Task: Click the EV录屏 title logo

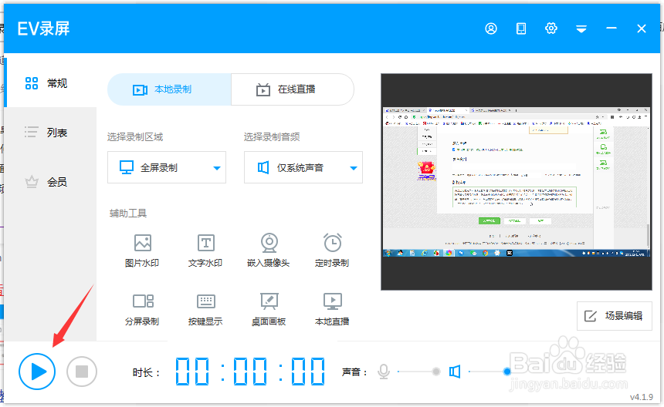Action: point(43,29)
